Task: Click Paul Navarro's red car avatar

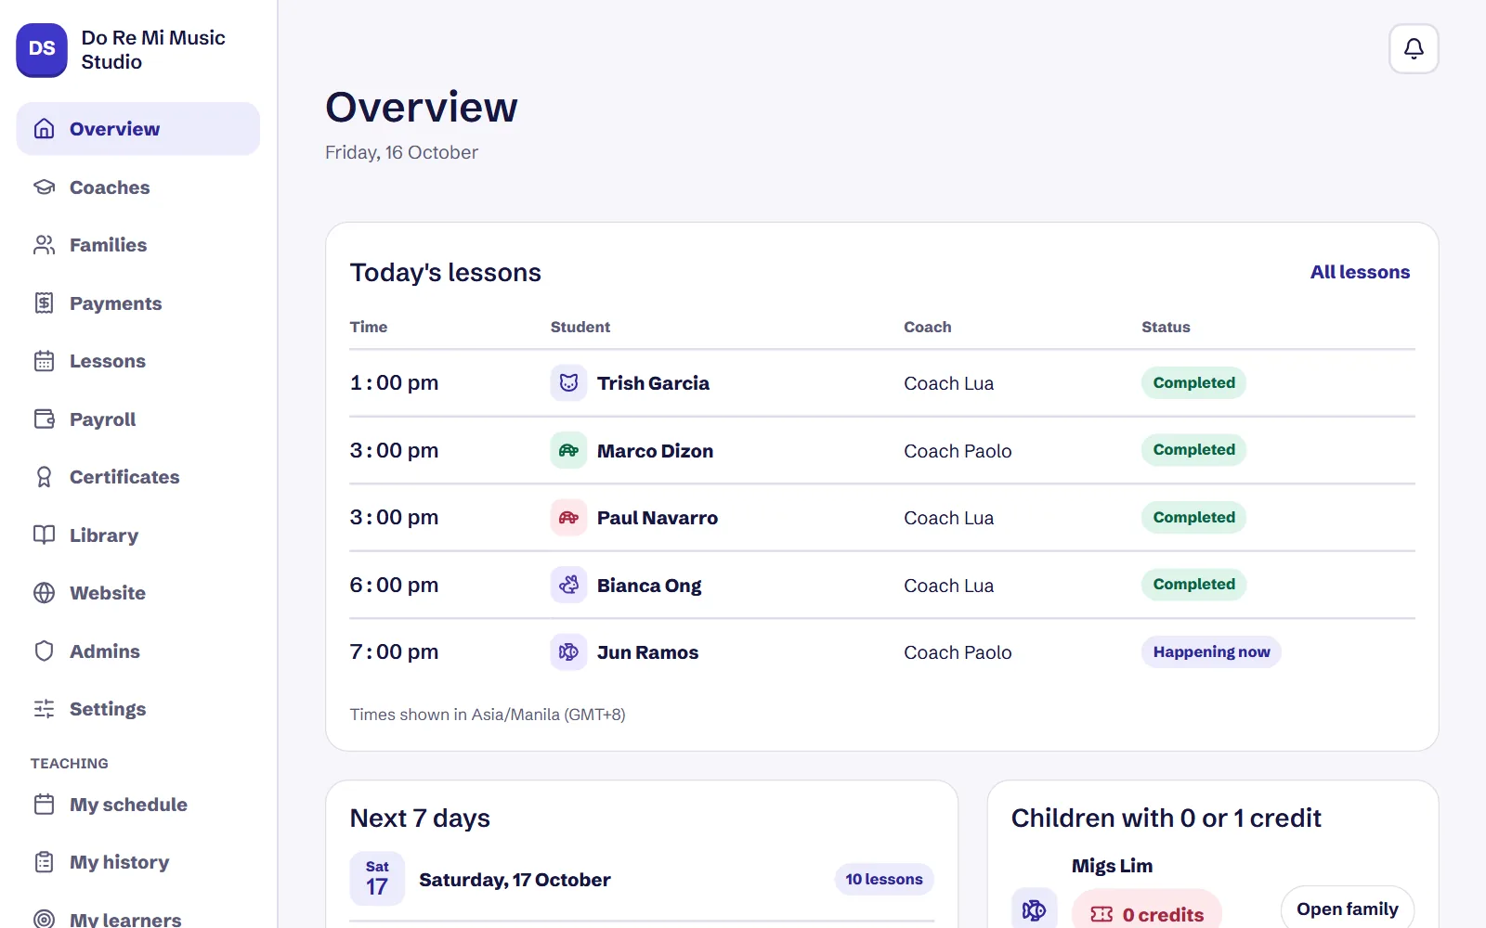Action: pos(568,518)
